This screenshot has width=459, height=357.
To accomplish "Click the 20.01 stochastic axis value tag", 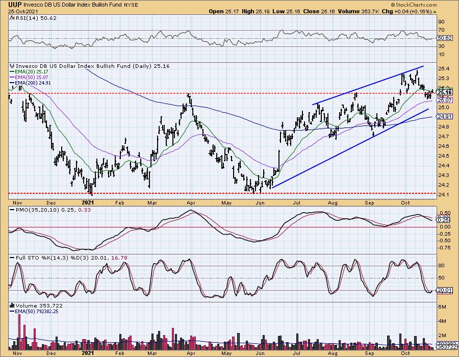I will [x=444, y=290].
